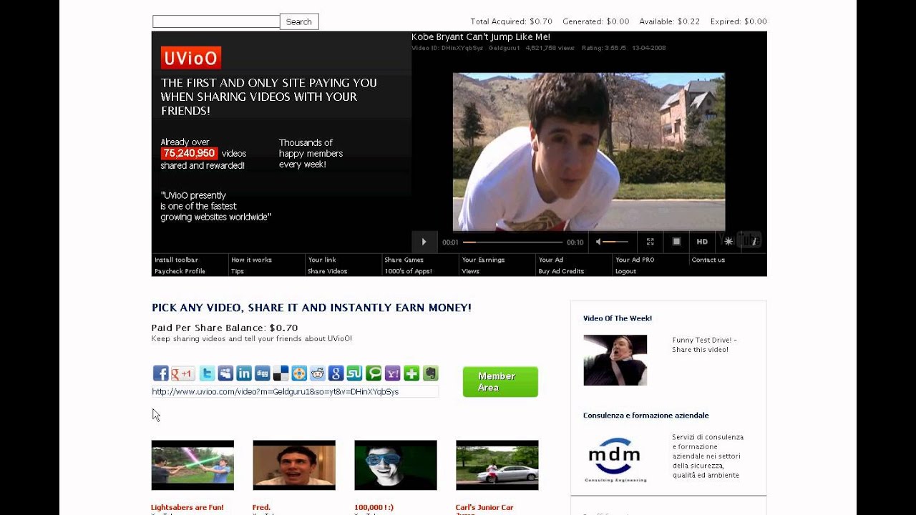Viewport: 916px width, 515px height.
Task: Click the mdm Consulting Engineering logo
Action: pyautogui.click(x=615, y=459)
